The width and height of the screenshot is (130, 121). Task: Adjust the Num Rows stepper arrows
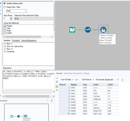click(x=11, y=18)
